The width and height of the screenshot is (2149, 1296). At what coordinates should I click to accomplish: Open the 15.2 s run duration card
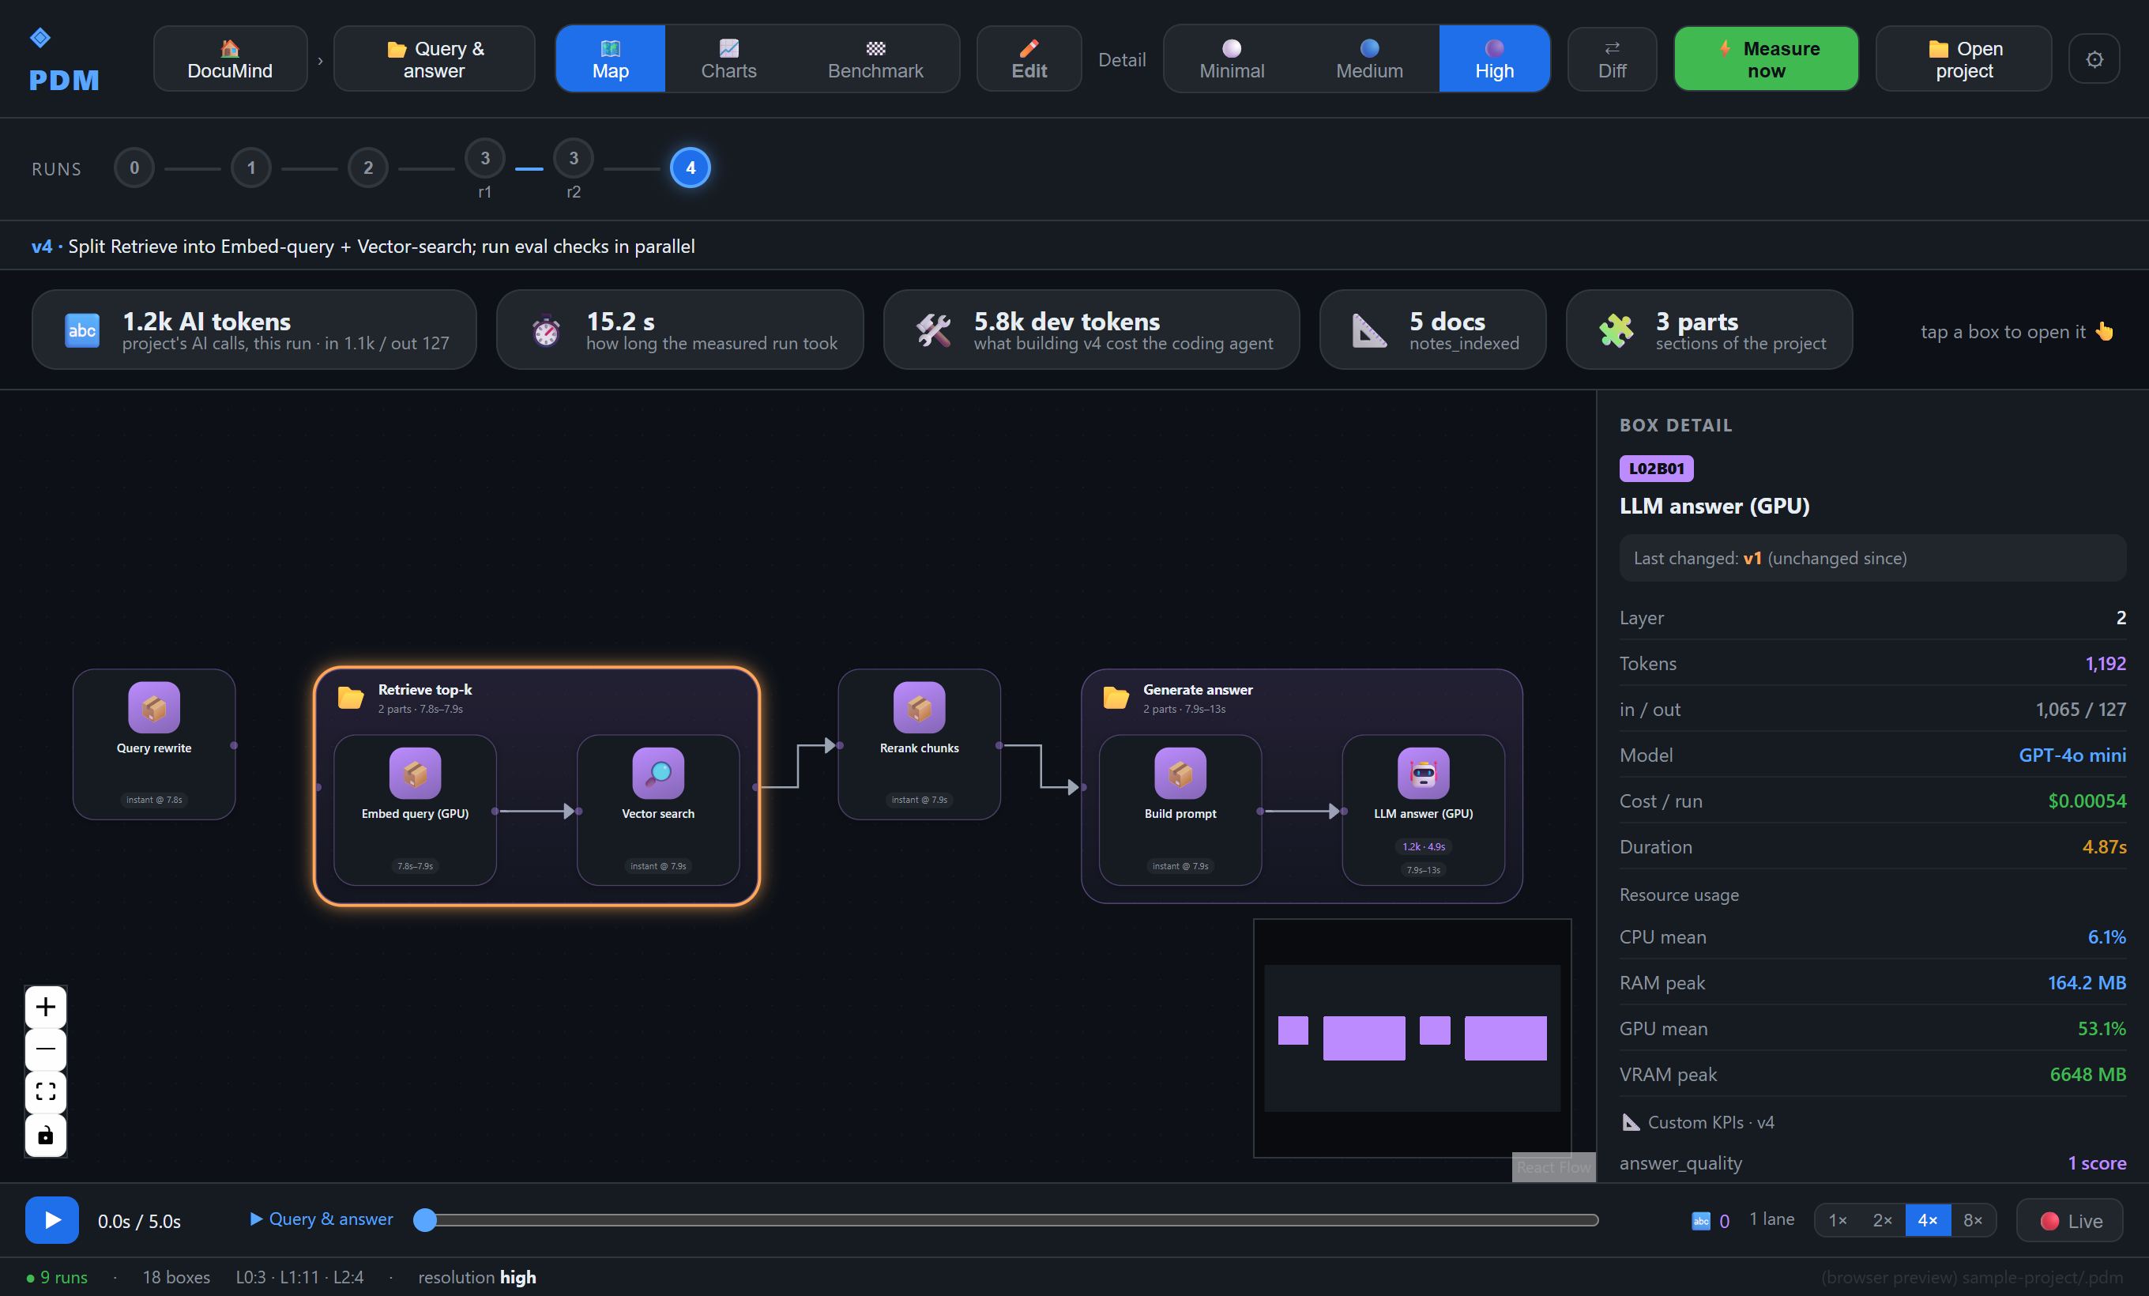[x=680, y=330]
